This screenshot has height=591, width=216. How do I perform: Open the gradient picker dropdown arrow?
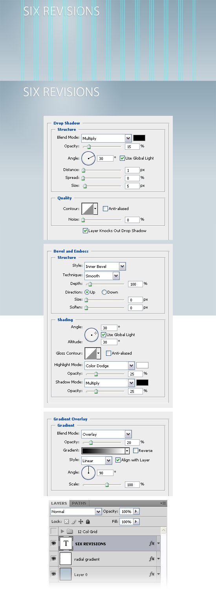(x=127, y=450)
